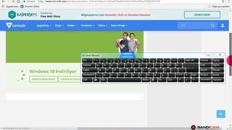This screenshot has width=232, height=130.
Task: Toggle the right Ctrl key on on-screen keyboard
Action: [172, 80]
